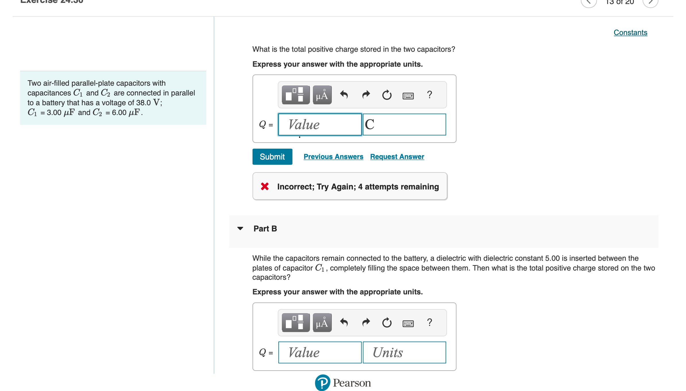Undo the last entry in Part A answer box

344,95
